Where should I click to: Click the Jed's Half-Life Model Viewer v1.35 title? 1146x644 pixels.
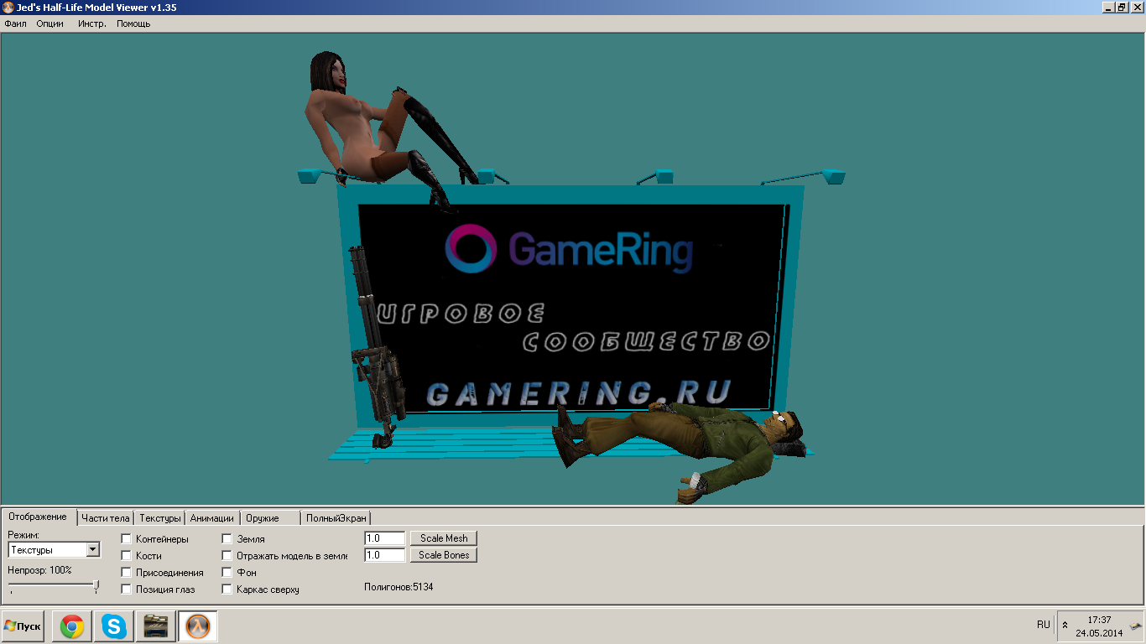(96, 8)
